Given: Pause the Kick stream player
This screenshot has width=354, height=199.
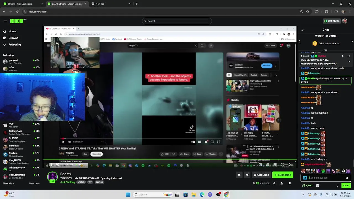Looking at the screenshot, I should [51, 165].
